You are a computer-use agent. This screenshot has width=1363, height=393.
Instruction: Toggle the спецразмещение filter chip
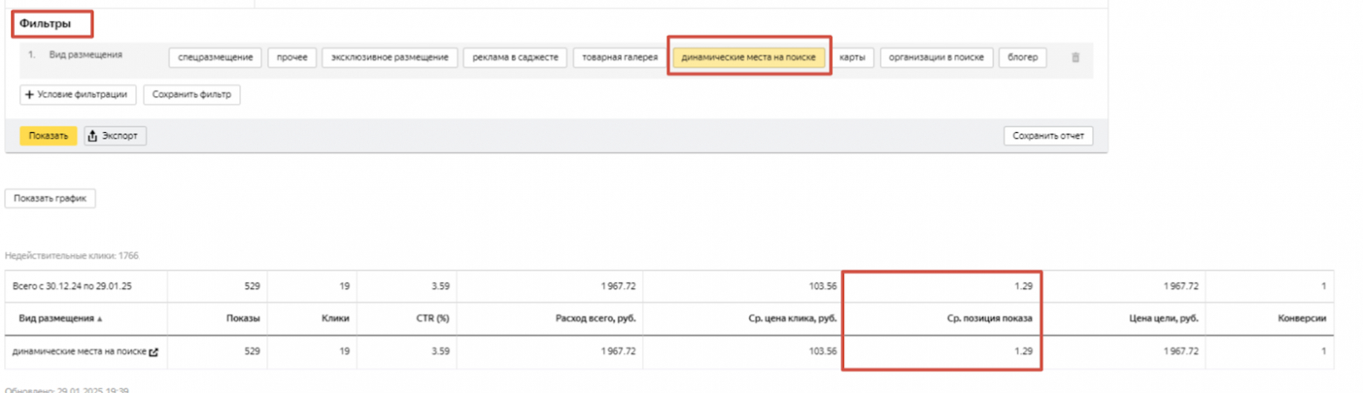(x=215, y=58)
